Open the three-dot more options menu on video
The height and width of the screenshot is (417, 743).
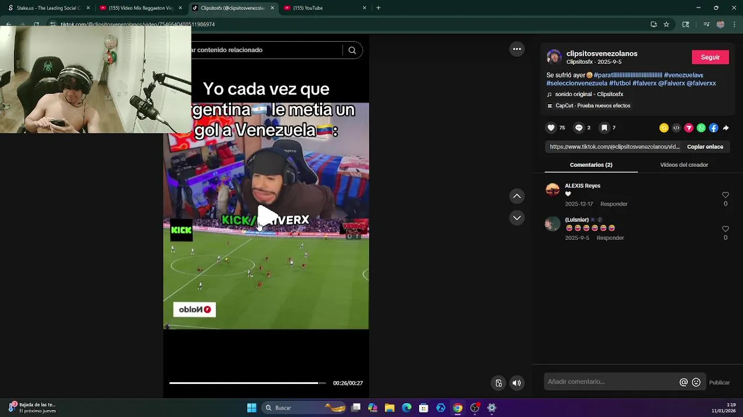point(517,49)
